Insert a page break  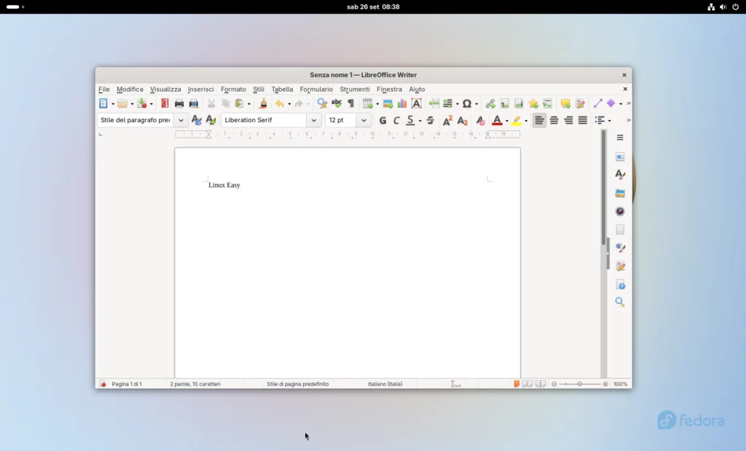(x=434, y=103)
